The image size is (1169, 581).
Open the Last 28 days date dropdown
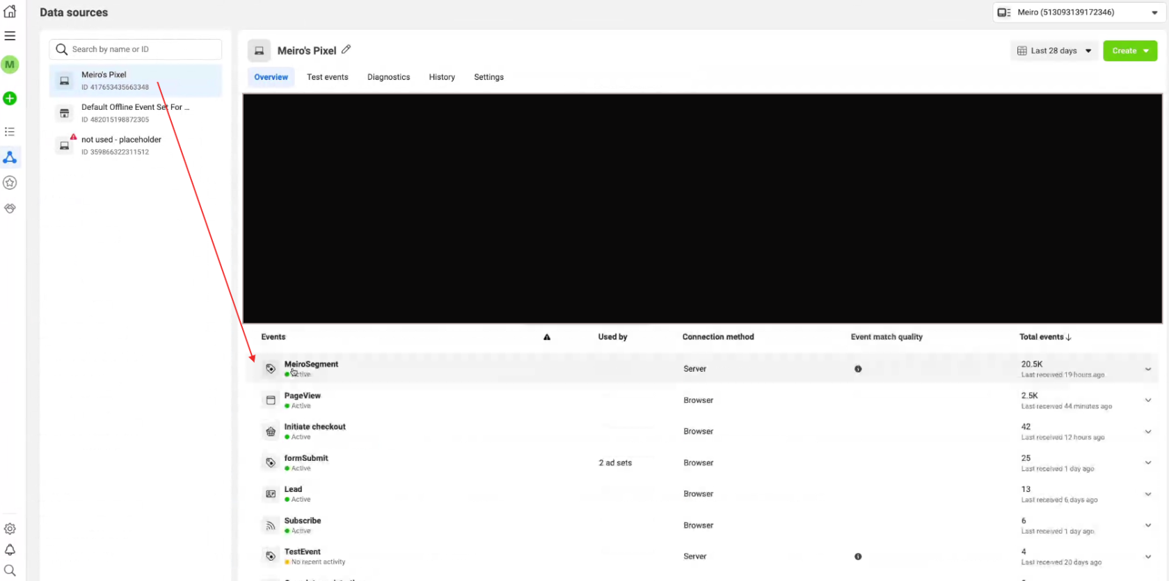(1054, 51)
